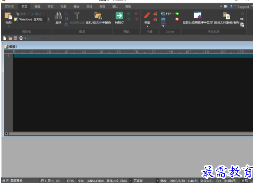Viewport: 257px width, 186px height.
Task: Click the bottom icon in active file group
Action: point(242,25)
